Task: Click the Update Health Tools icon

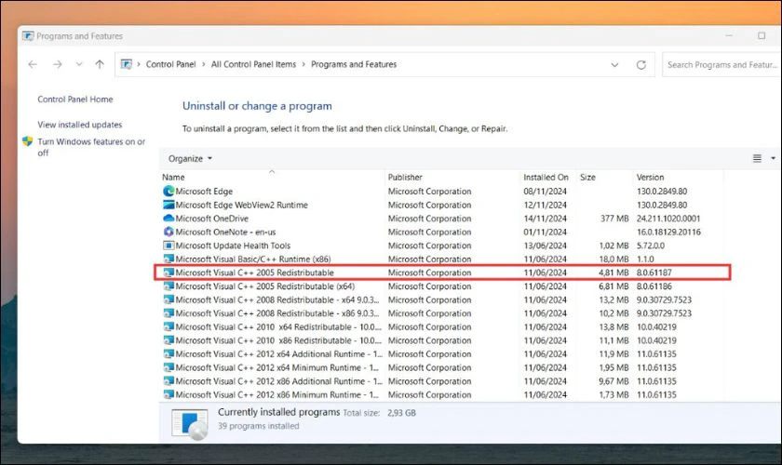Action: point(169,246)
